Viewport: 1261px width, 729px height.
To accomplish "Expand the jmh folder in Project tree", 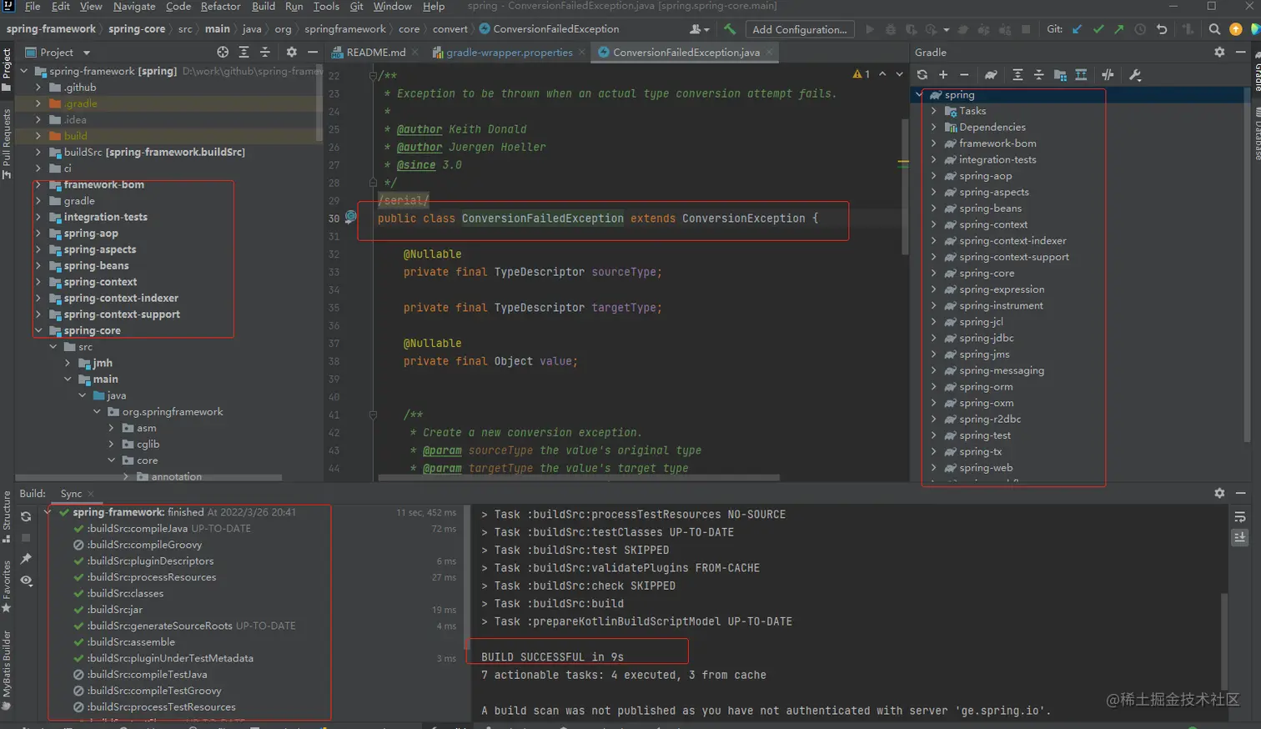I will coord(68,363).
